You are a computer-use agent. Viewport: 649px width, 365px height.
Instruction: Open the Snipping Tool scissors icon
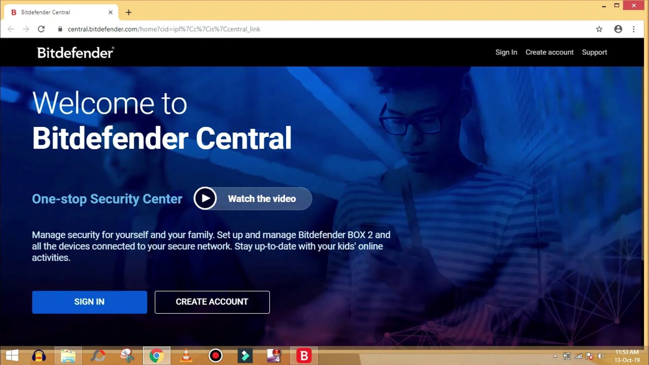click(x=127, y=356)
